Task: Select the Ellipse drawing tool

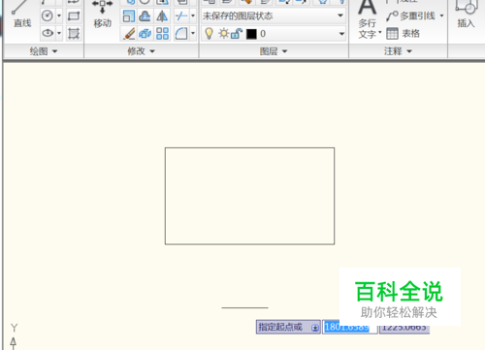Action: point(48,33)
